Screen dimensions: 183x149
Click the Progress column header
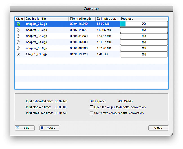(144, 19)
